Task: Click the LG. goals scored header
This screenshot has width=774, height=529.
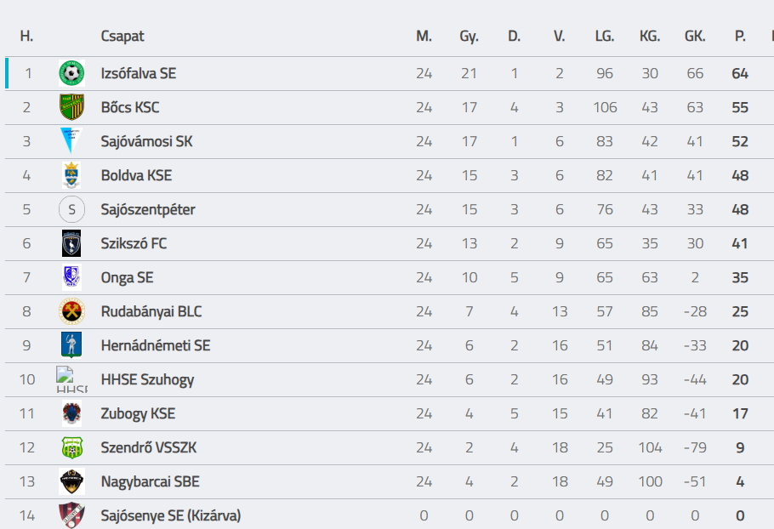Action: click(x=605, y=36)
